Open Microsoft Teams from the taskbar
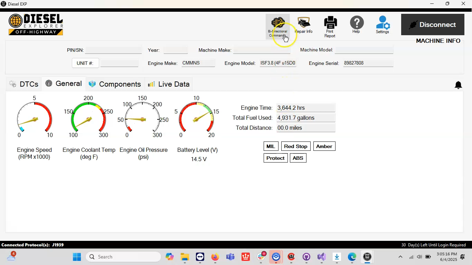Viewport: 472px width, 265px height. (x=230, y=257)
